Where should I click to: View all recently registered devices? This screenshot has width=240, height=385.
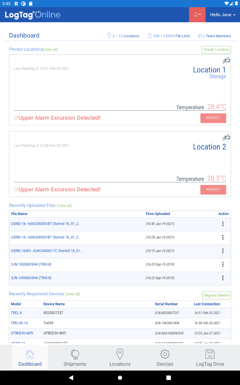[x=73, y=294]
